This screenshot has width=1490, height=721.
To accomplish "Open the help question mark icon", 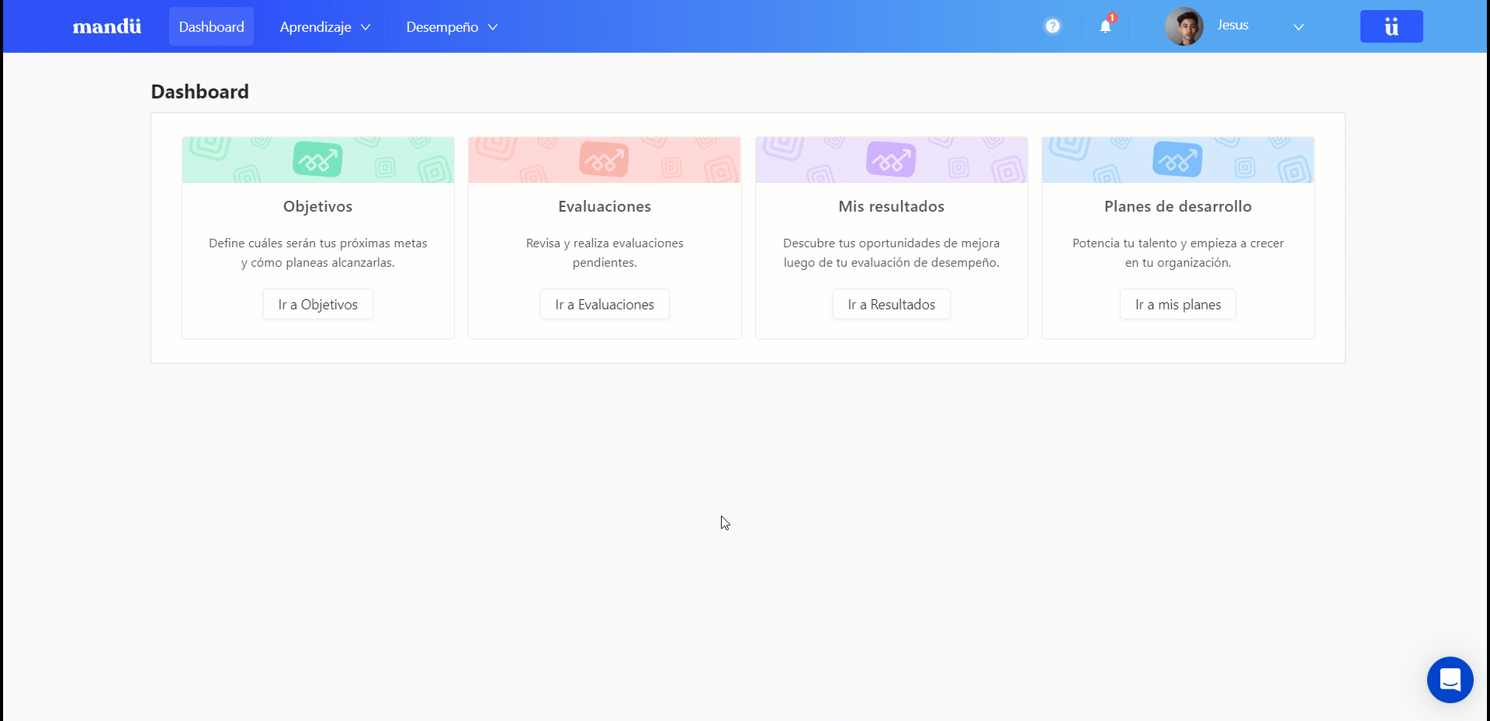I will coord(1052,26).
